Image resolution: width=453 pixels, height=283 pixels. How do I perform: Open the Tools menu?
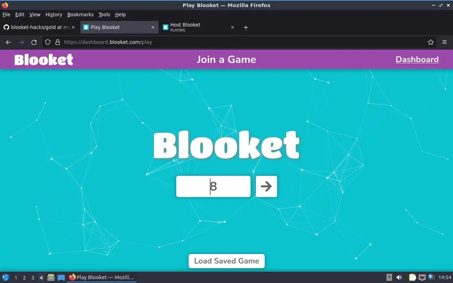tap(104, 15)
